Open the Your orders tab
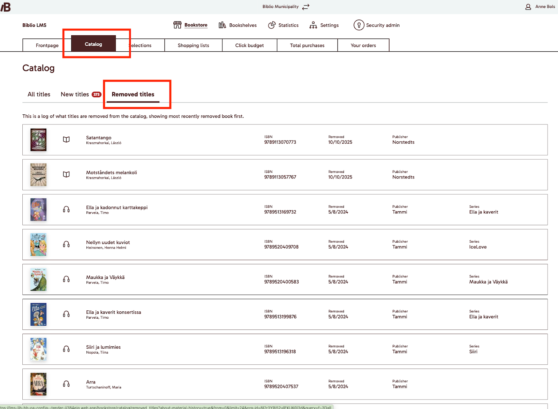The image size is (558, 409). [x=363, y=45]
